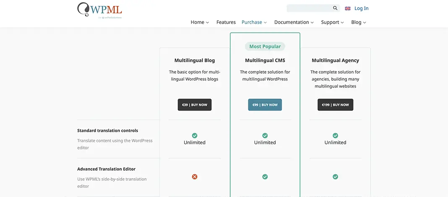Open the Support menu item
This screenshot has width=448, height=197.
pos(330,22)
